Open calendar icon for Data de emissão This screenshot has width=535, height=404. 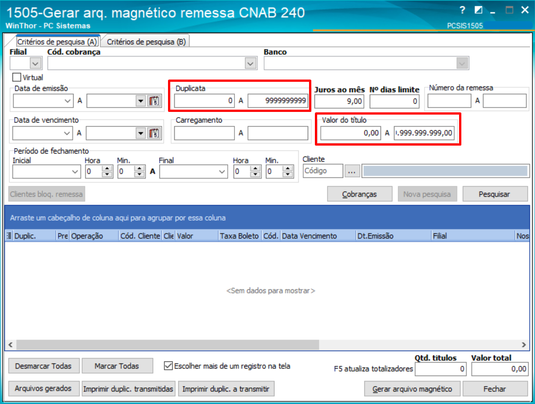point(154,101)
